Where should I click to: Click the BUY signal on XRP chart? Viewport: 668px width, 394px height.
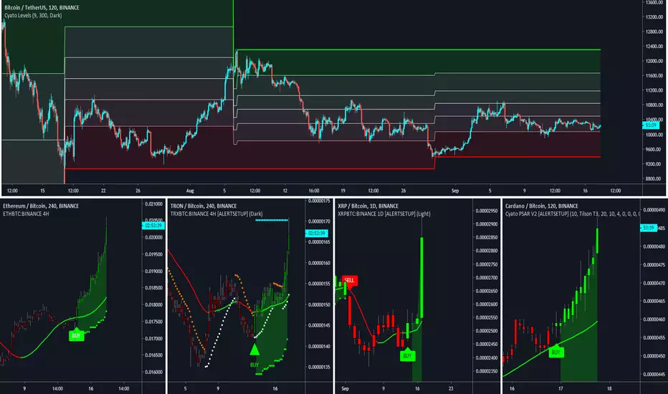[x=407, y=355]
